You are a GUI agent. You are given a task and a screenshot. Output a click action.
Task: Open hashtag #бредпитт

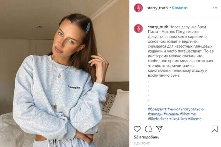[x=157, y=109]
